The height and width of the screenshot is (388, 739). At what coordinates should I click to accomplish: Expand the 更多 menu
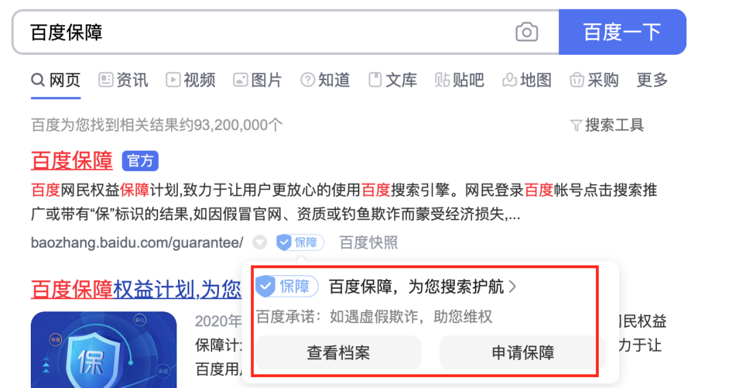tap(652, 80)
